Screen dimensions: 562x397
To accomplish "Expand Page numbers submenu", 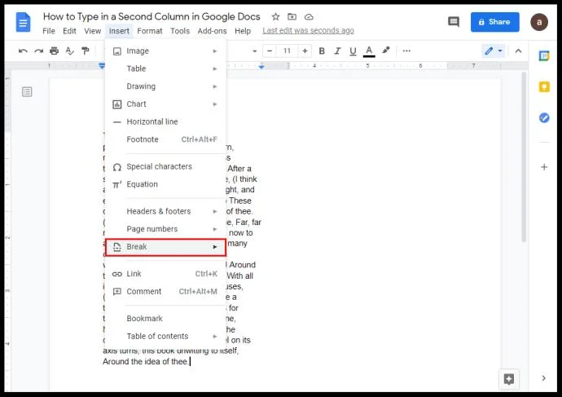I will tap(165, 229).
